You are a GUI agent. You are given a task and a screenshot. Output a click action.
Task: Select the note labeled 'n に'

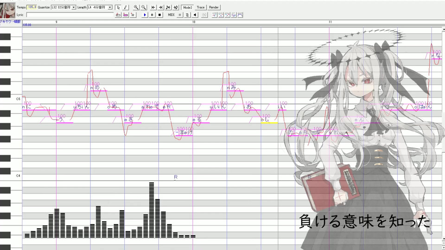pos(39,107)
